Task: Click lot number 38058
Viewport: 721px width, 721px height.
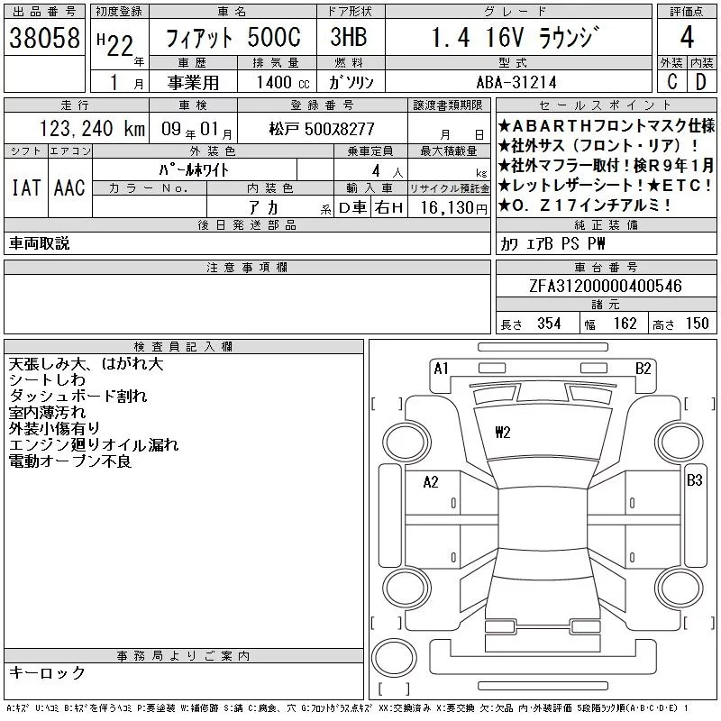Action: coord(44,38)
